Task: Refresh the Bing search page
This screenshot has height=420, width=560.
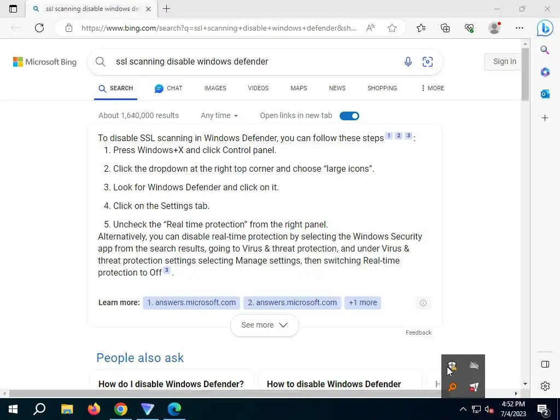Action: pyautogui.click(x=39, y=28)
